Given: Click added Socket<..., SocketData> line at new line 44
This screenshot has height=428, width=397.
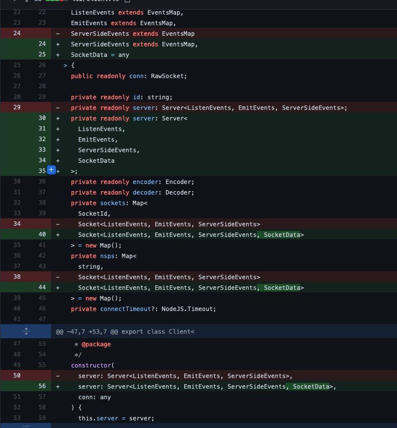Looking at the screenshot, I should coord(191,288).
